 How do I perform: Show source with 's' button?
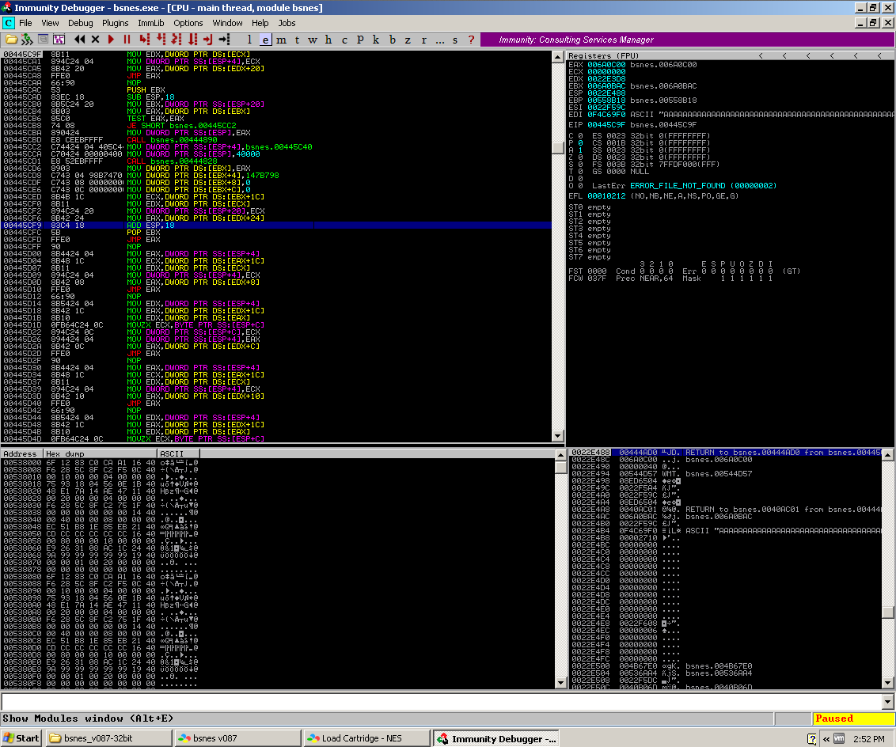coord(455,40)
